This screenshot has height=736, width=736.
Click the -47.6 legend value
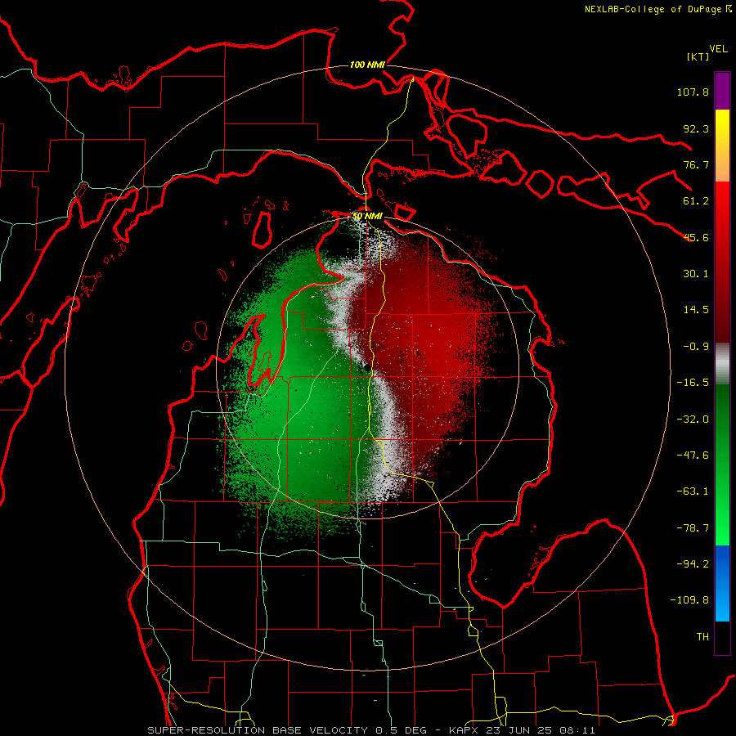(x=693, y=456)
